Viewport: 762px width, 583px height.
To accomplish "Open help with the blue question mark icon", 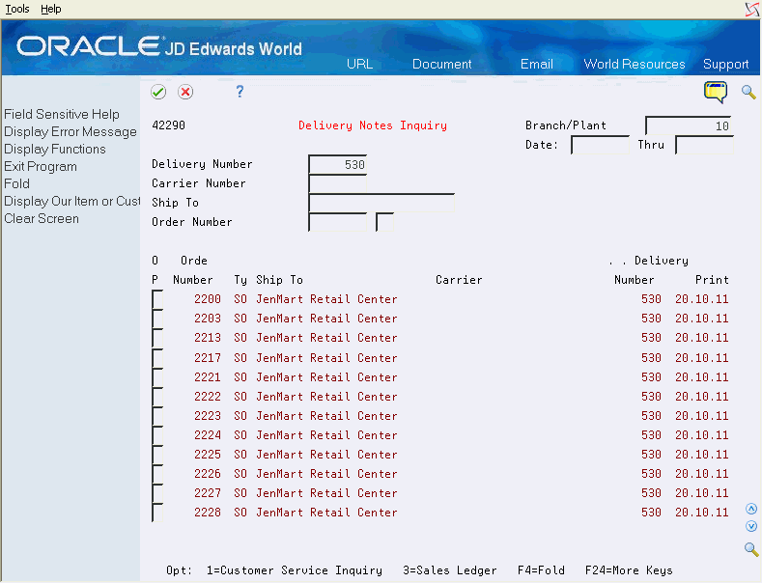I will pyautogui.click(x=240, y=92).
